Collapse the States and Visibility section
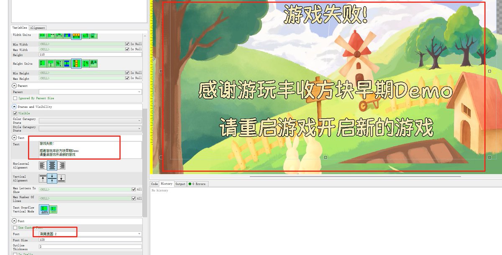 click(14, 106)
